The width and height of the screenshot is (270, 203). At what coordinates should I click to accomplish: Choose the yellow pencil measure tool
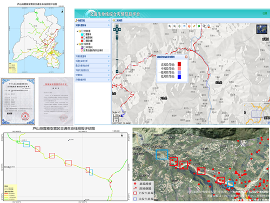pos(194,26)
